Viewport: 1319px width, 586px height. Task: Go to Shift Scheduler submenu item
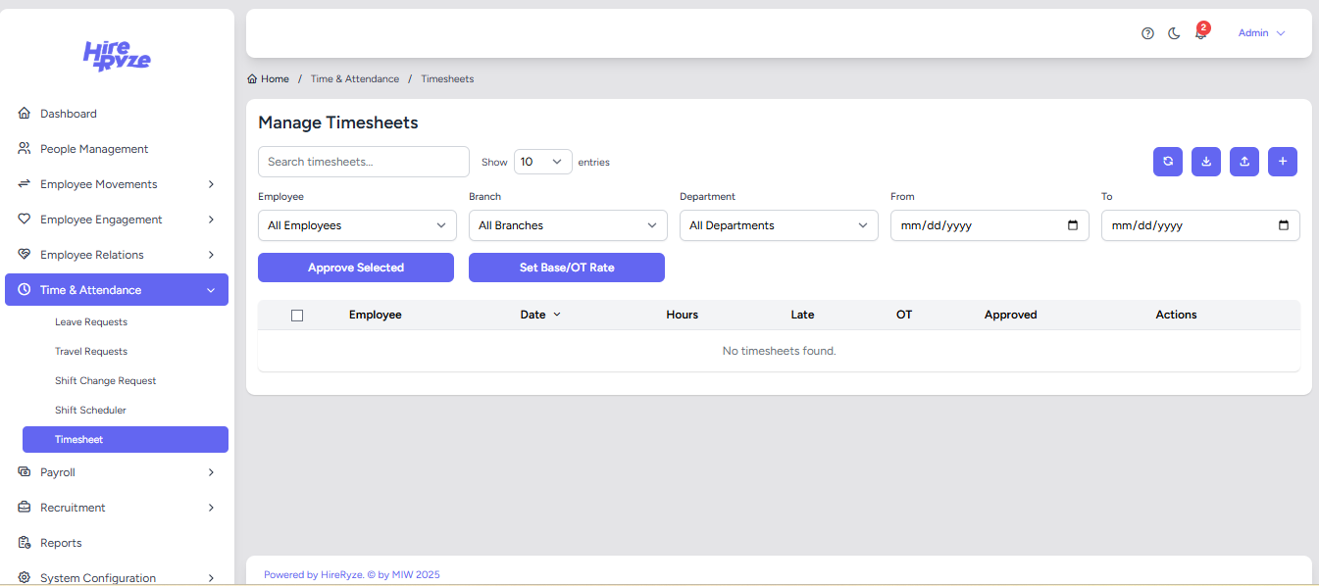tap(90, 411)
